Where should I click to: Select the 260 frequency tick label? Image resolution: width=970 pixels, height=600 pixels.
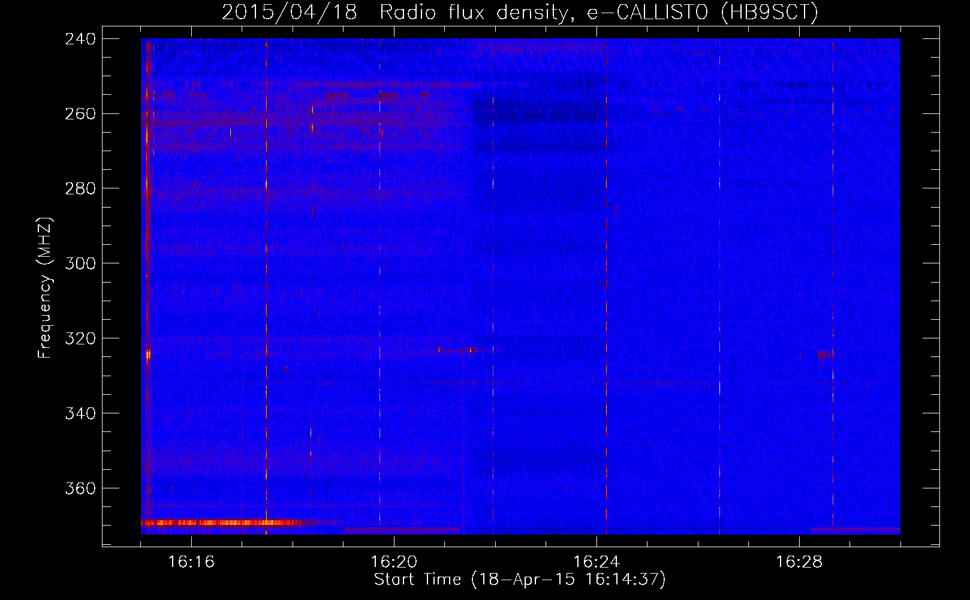[80, 114]
